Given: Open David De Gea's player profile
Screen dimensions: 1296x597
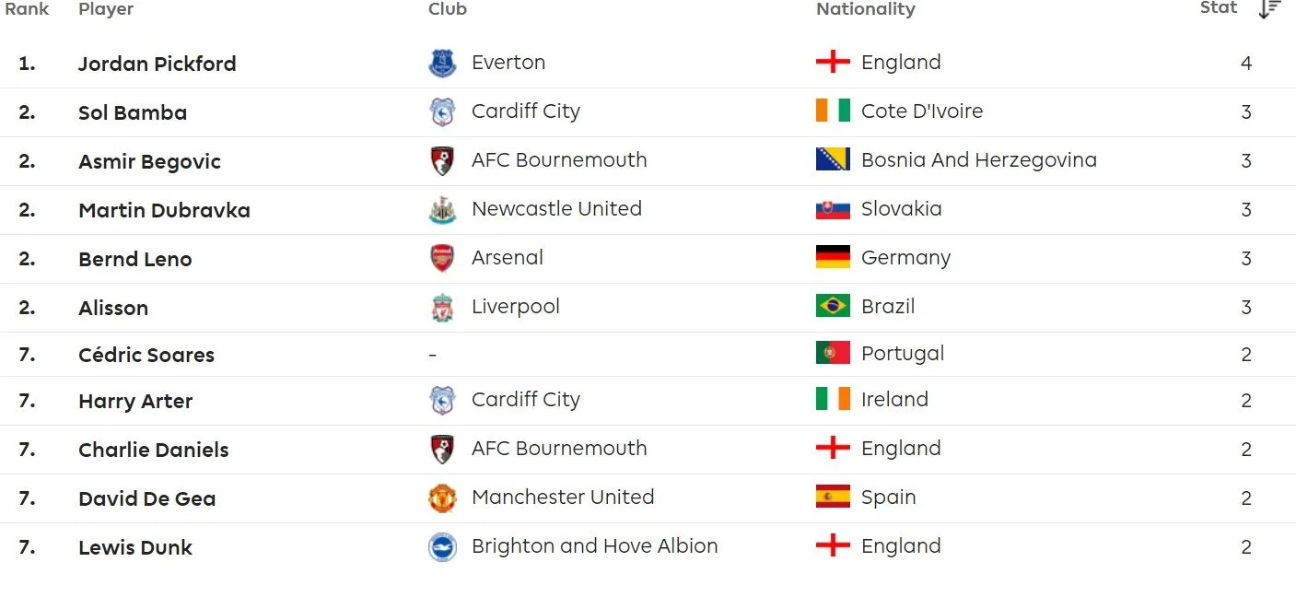Looking at the screenshot, I should [146, 498].
